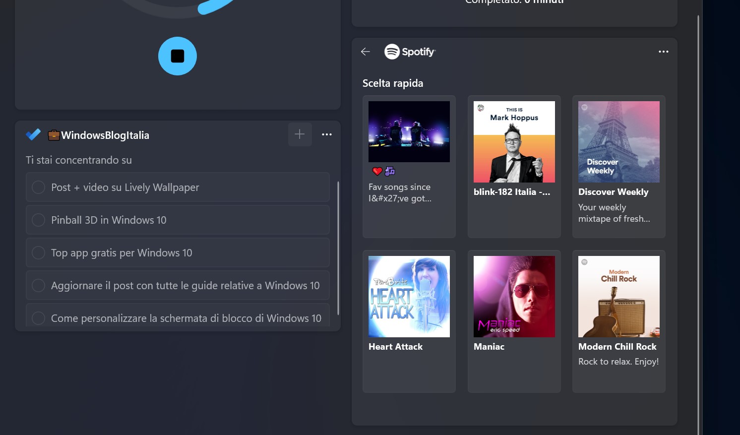
Task: Open Discover Weekly Eiffel Tower cover
Action: pos(619,142)
